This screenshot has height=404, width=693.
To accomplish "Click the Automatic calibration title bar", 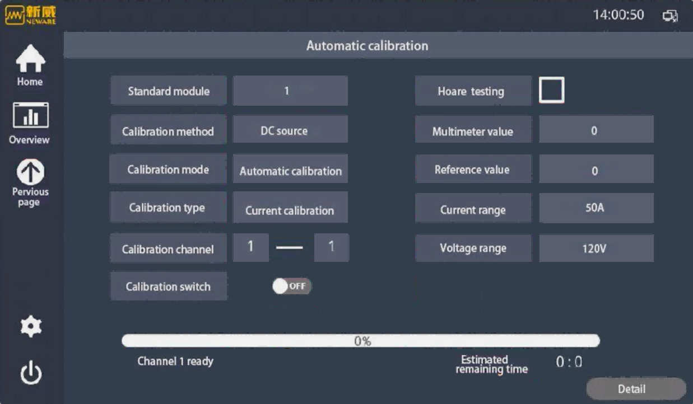I will pos(378,46).
